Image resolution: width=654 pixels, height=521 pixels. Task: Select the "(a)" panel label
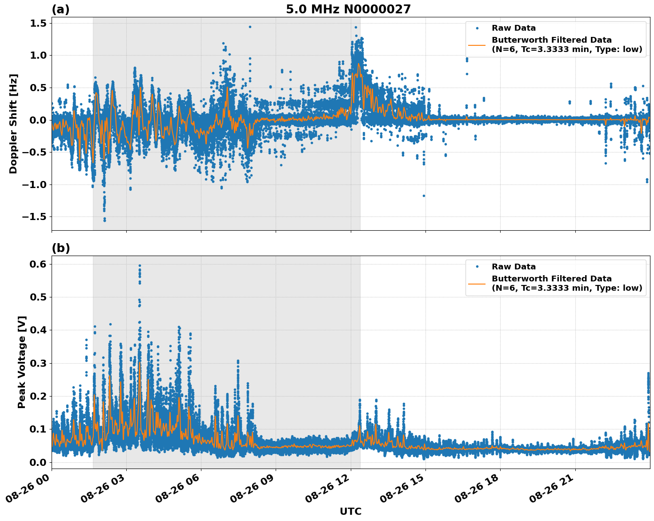60,9
